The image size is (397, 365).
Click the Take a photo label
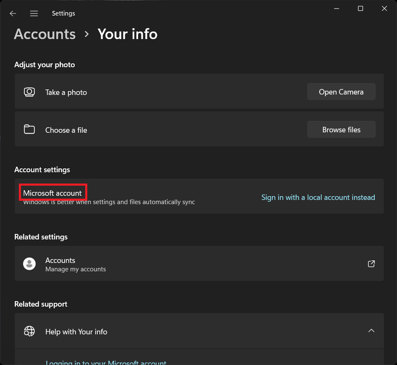click(66, 92)
